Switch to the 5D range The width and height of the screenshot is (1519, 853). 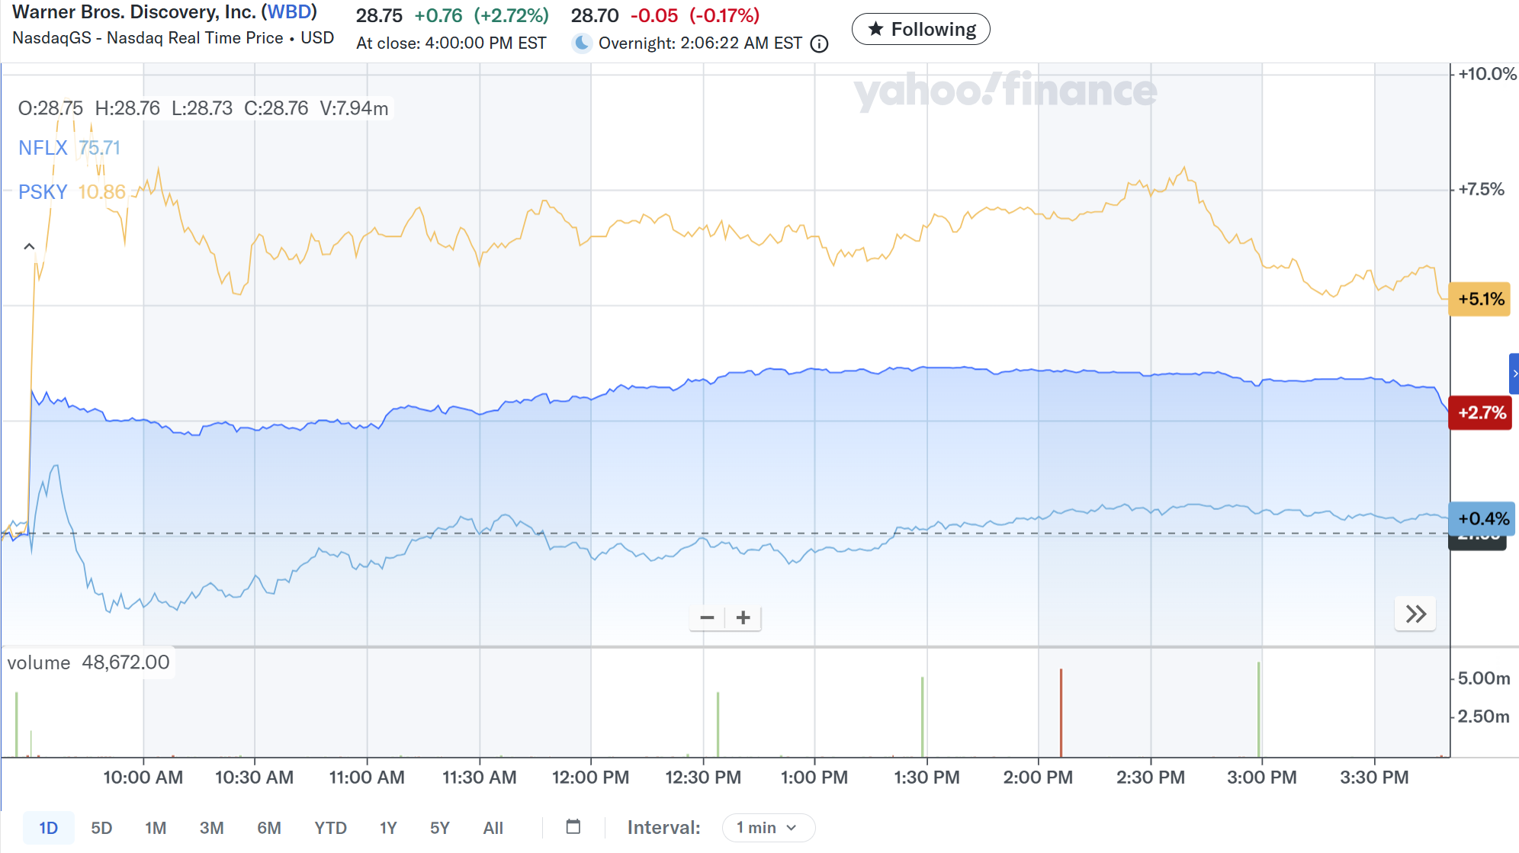pos(101,828)
